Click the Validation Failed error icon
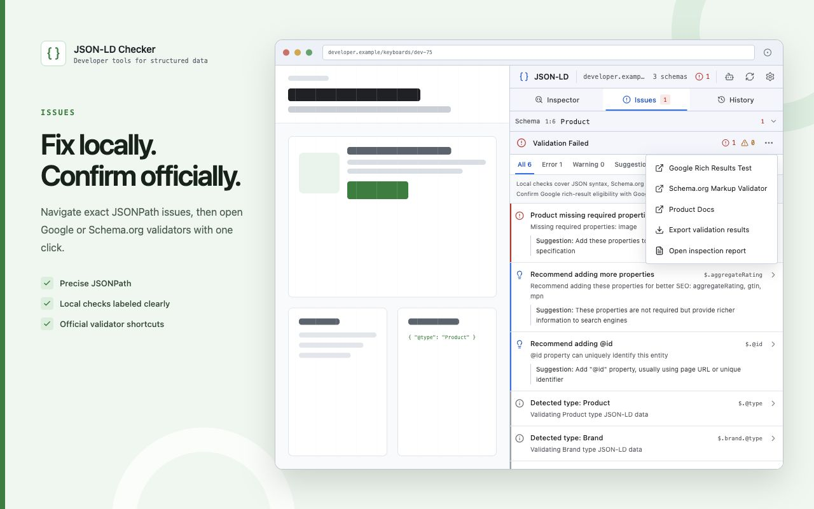This screenshot has height=509, width=814. pos(521,143)
